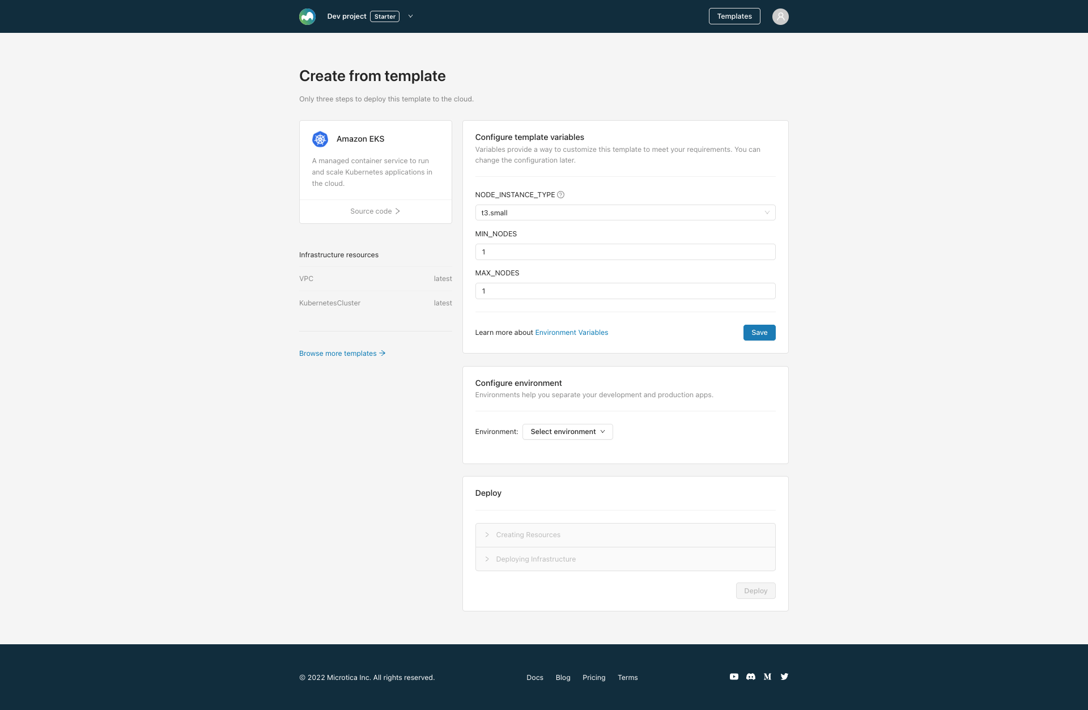
Task: Open the user profile avatar menu
Action: 780,16
